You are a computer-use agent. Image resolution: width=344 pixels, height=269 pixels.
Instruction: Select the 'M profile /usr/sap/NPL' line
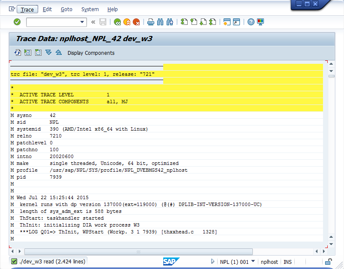(167, 170)
